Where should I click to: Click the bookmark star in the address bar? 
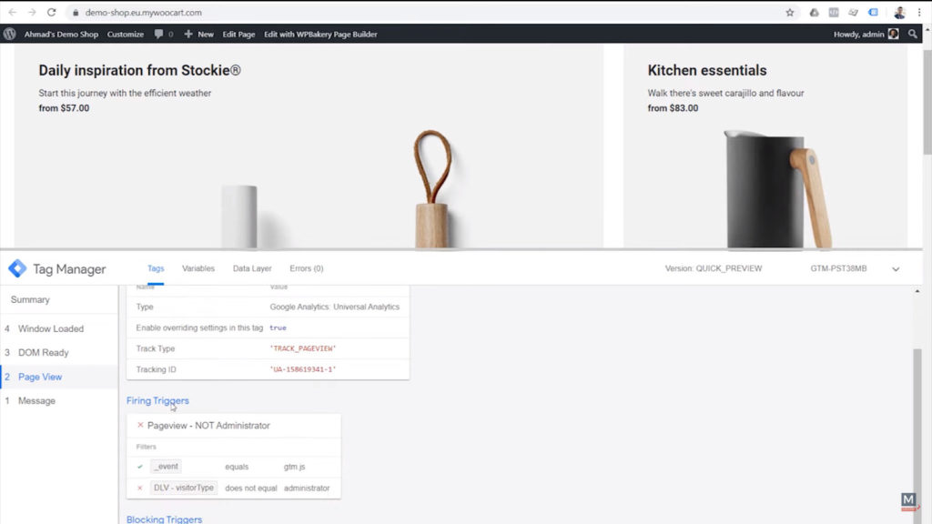tap(791, 14)
